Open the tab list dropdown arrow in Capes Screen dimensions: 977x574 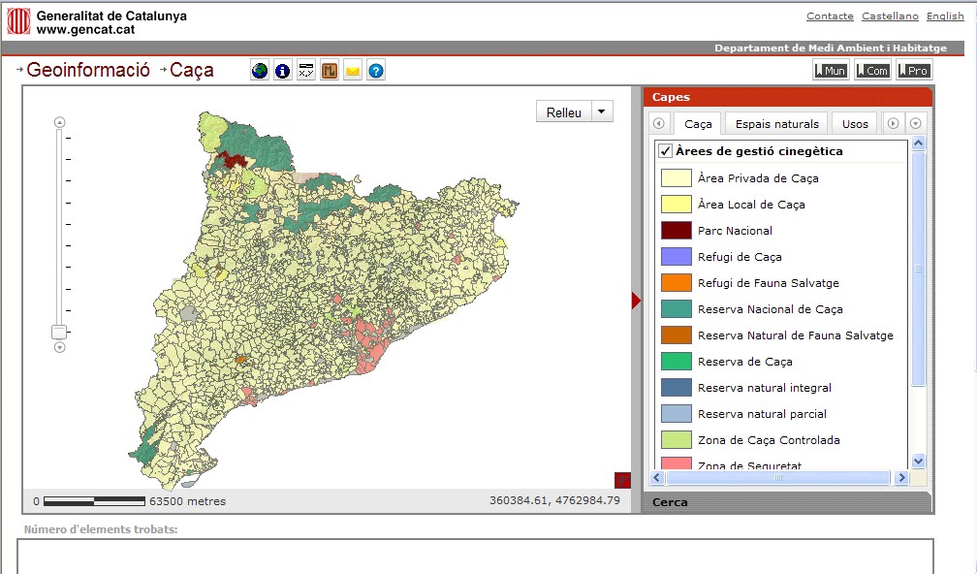tap(916, 124)
